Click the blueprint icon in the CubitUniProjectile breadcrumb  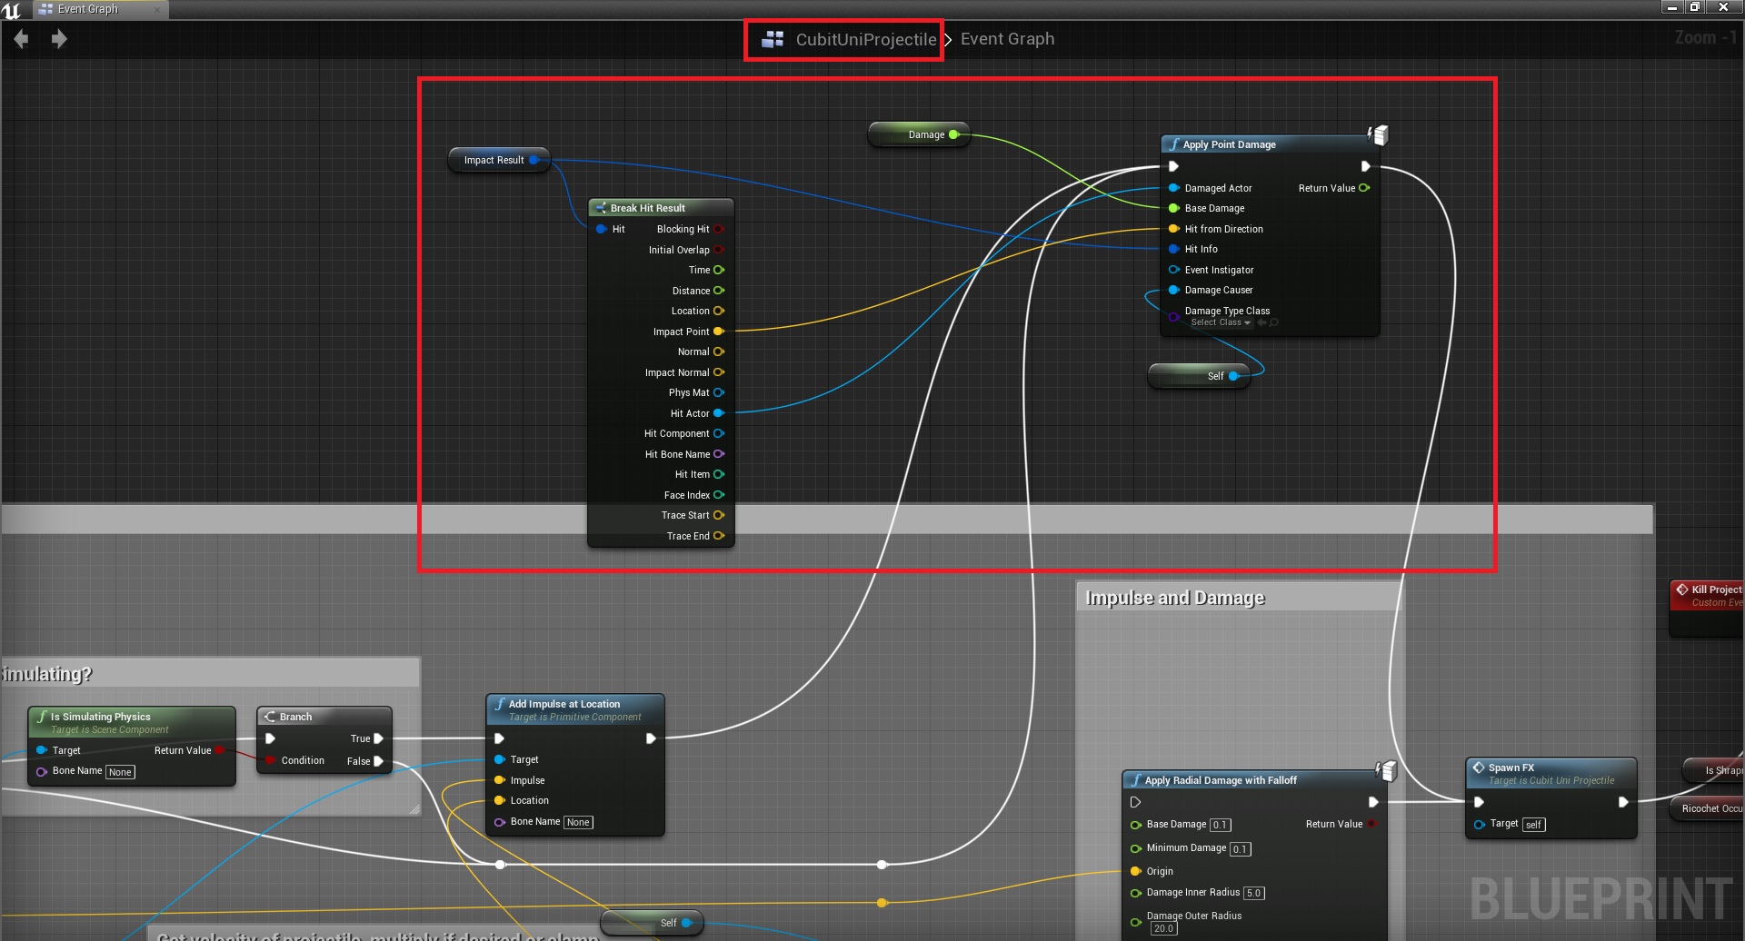coord(773,38)
